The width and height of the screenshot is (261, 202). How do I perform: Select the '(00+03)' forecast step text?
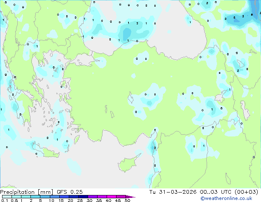[246, 192]
